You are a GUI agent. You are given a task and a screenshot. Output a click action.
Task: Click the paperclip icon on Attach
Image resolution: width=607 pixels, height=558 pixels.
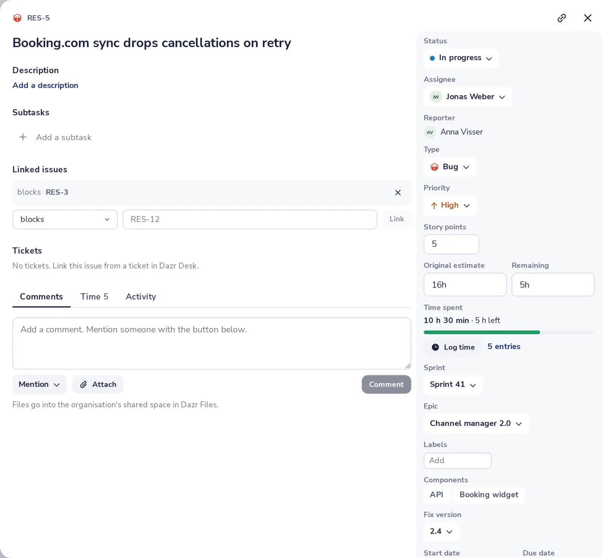coord(83,385)
